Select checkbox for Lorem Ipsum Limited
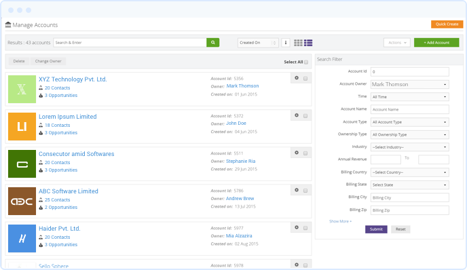The image size is (467, 270). coord(305,116)
